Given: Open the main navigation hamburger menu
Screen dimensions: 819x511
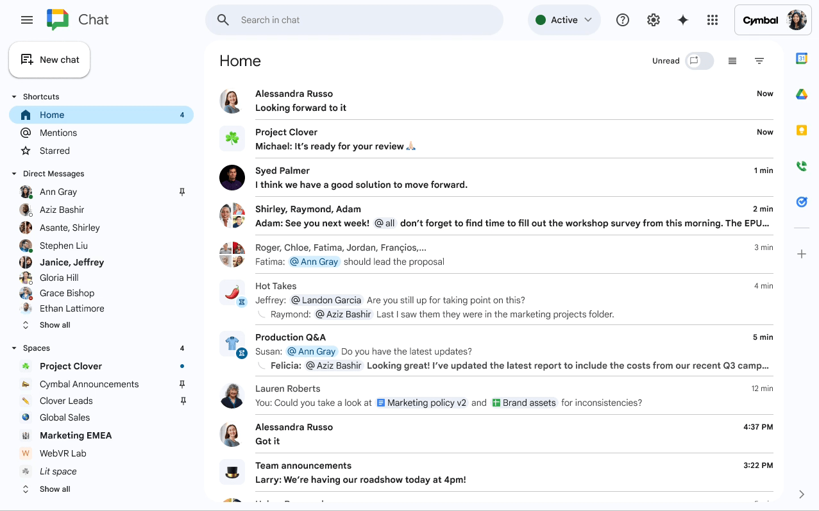Looking at the screenshot, I should 27,20.
